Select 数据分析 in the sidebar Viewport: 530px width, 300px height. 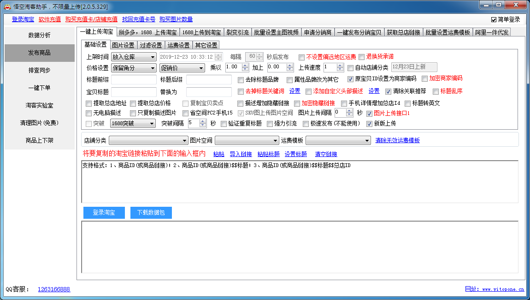tap(40, 35)
